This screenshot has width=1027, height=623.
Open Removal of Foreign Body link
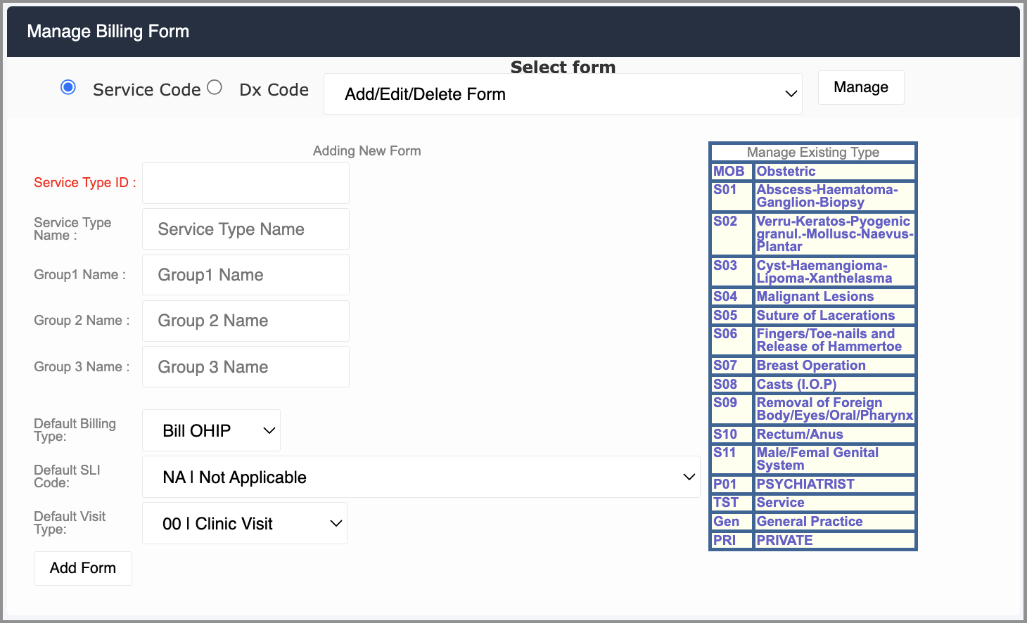(835, 409)
